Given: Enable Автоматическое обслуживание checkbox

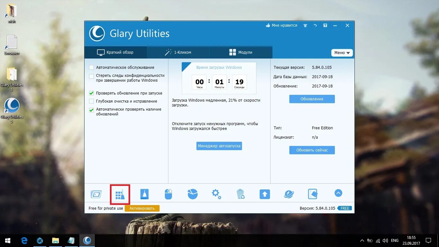Looking at the screenshot, I should (x=92, y=68).
